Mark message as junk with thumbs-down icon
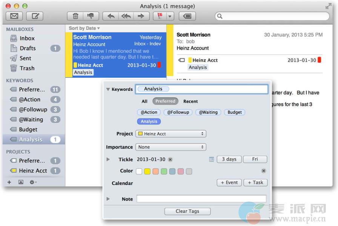The image size is (338, 226). [91, 16]
